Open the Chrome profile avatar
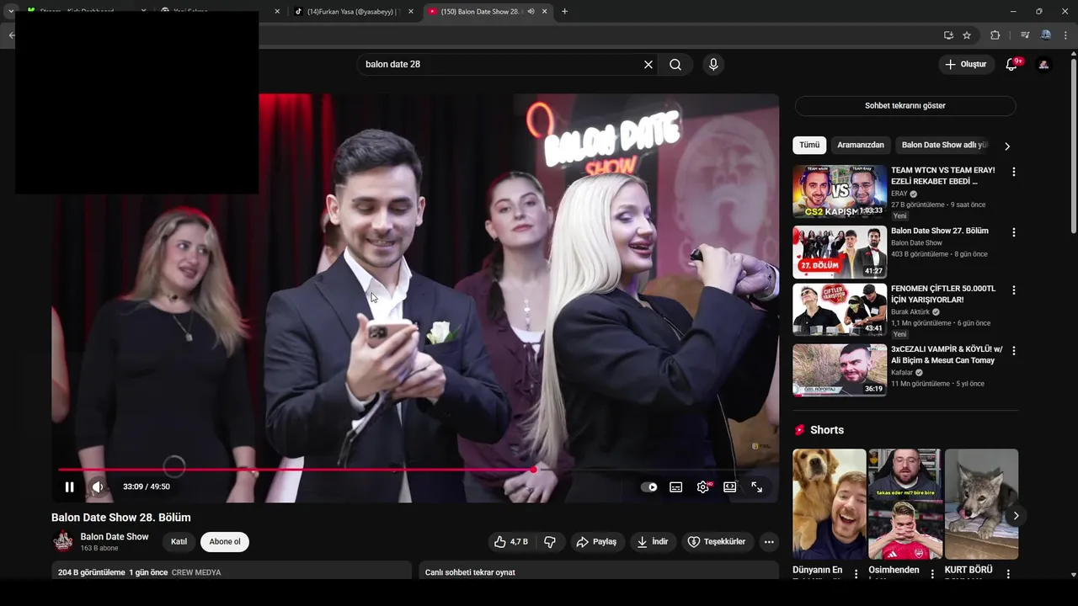The width and height of the screenshot is (1078, 606). pos(1046,35)
